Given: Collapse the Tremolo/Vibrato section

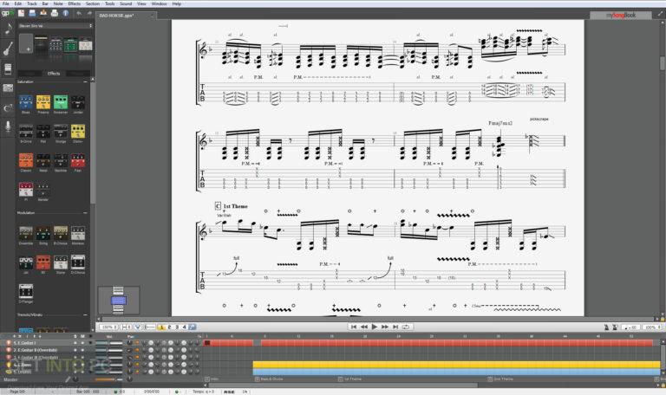Looking at the screenshot, I should 85,314.
